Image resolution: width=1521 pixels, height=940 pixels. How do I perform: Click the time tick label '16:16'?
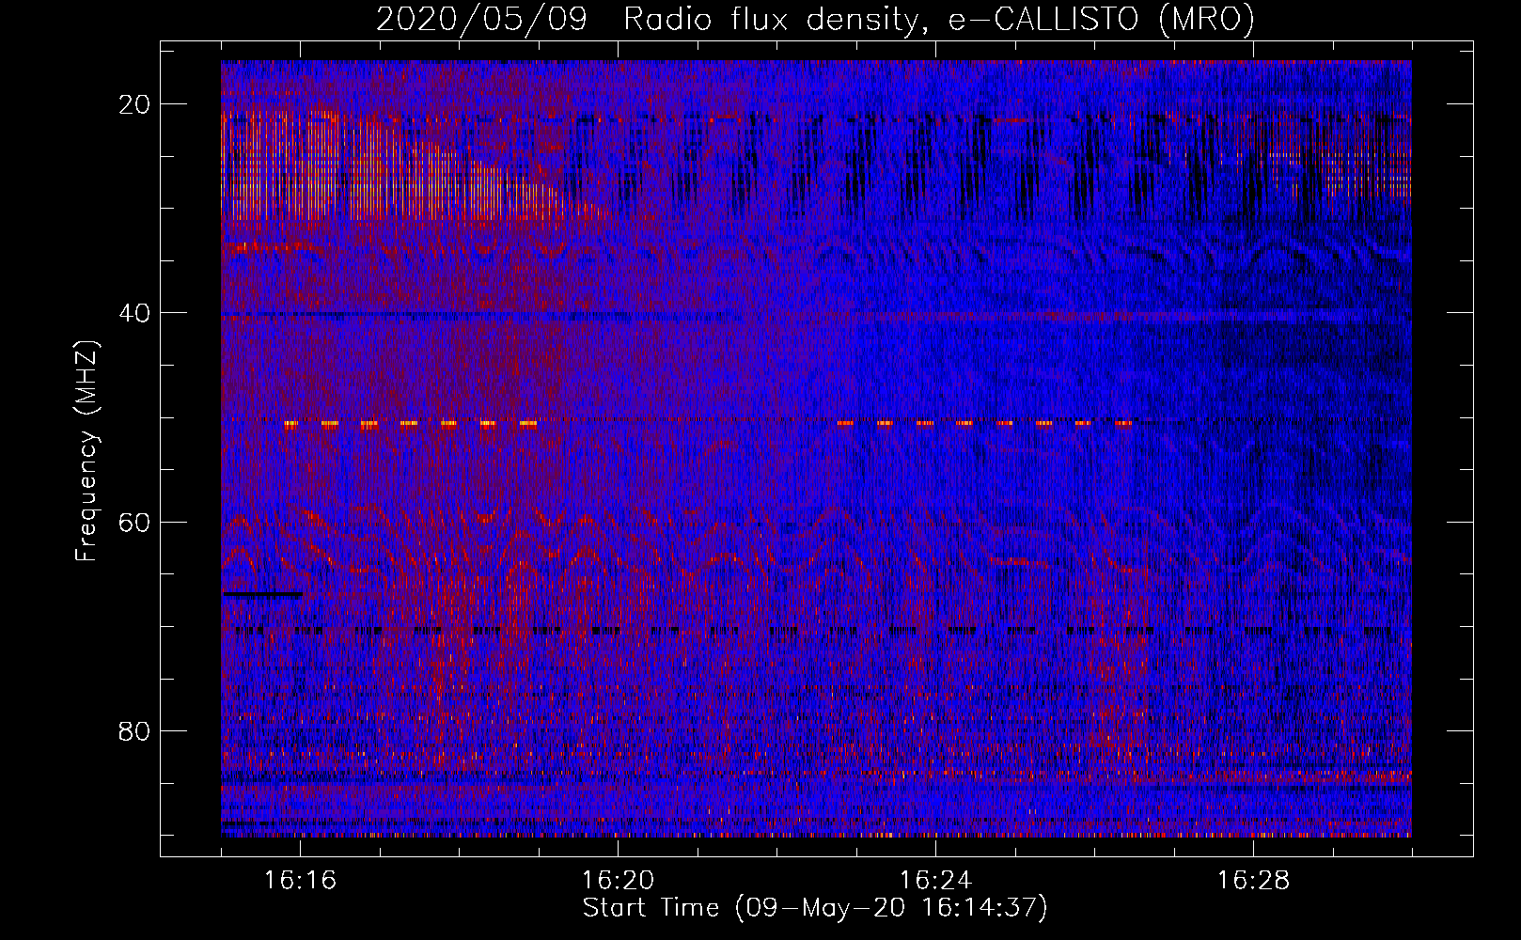(x=300, y=881)
